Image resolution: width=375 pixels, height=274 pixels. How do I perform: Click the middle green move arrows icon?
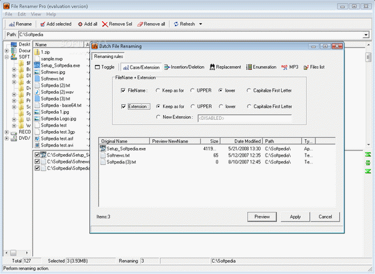368,163
